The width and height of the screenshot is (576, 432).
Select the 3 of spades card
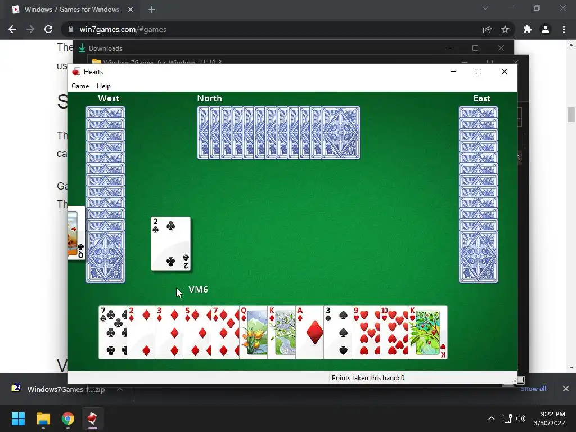[338, 332]
